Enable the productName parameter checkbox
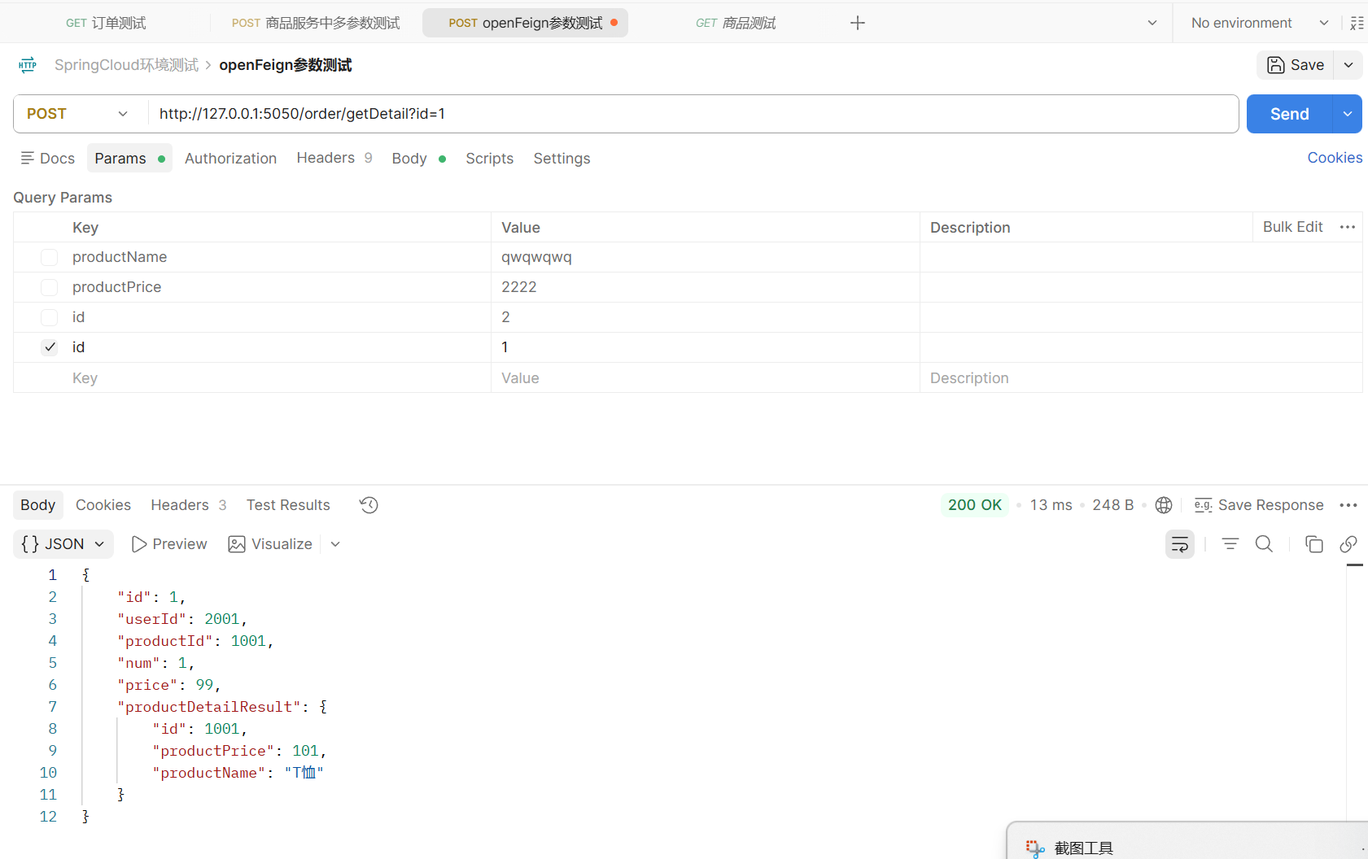Image resolution: width=1368 pixels, height=859 pixels. (x=50, y=257)
